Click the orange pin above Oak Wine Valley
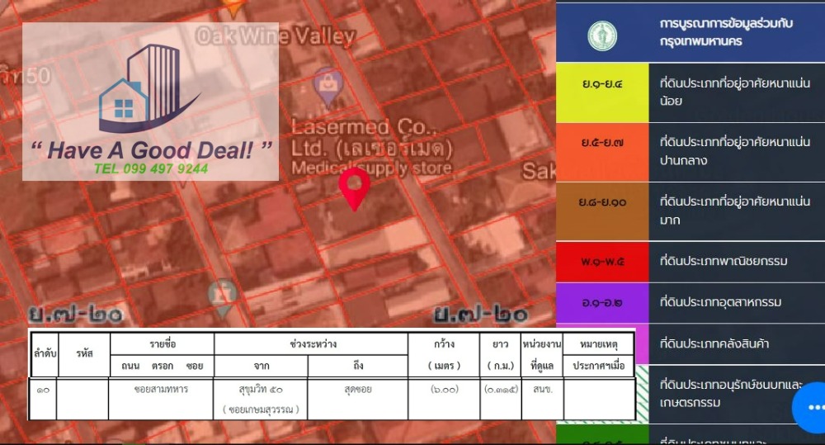This screenshot has height=445, width=825. click(x=234, y=7)
